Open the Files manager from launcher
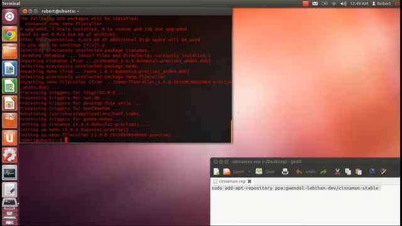Image resolution: width=402 pixels, height=226 pixels. click(9, 51)
